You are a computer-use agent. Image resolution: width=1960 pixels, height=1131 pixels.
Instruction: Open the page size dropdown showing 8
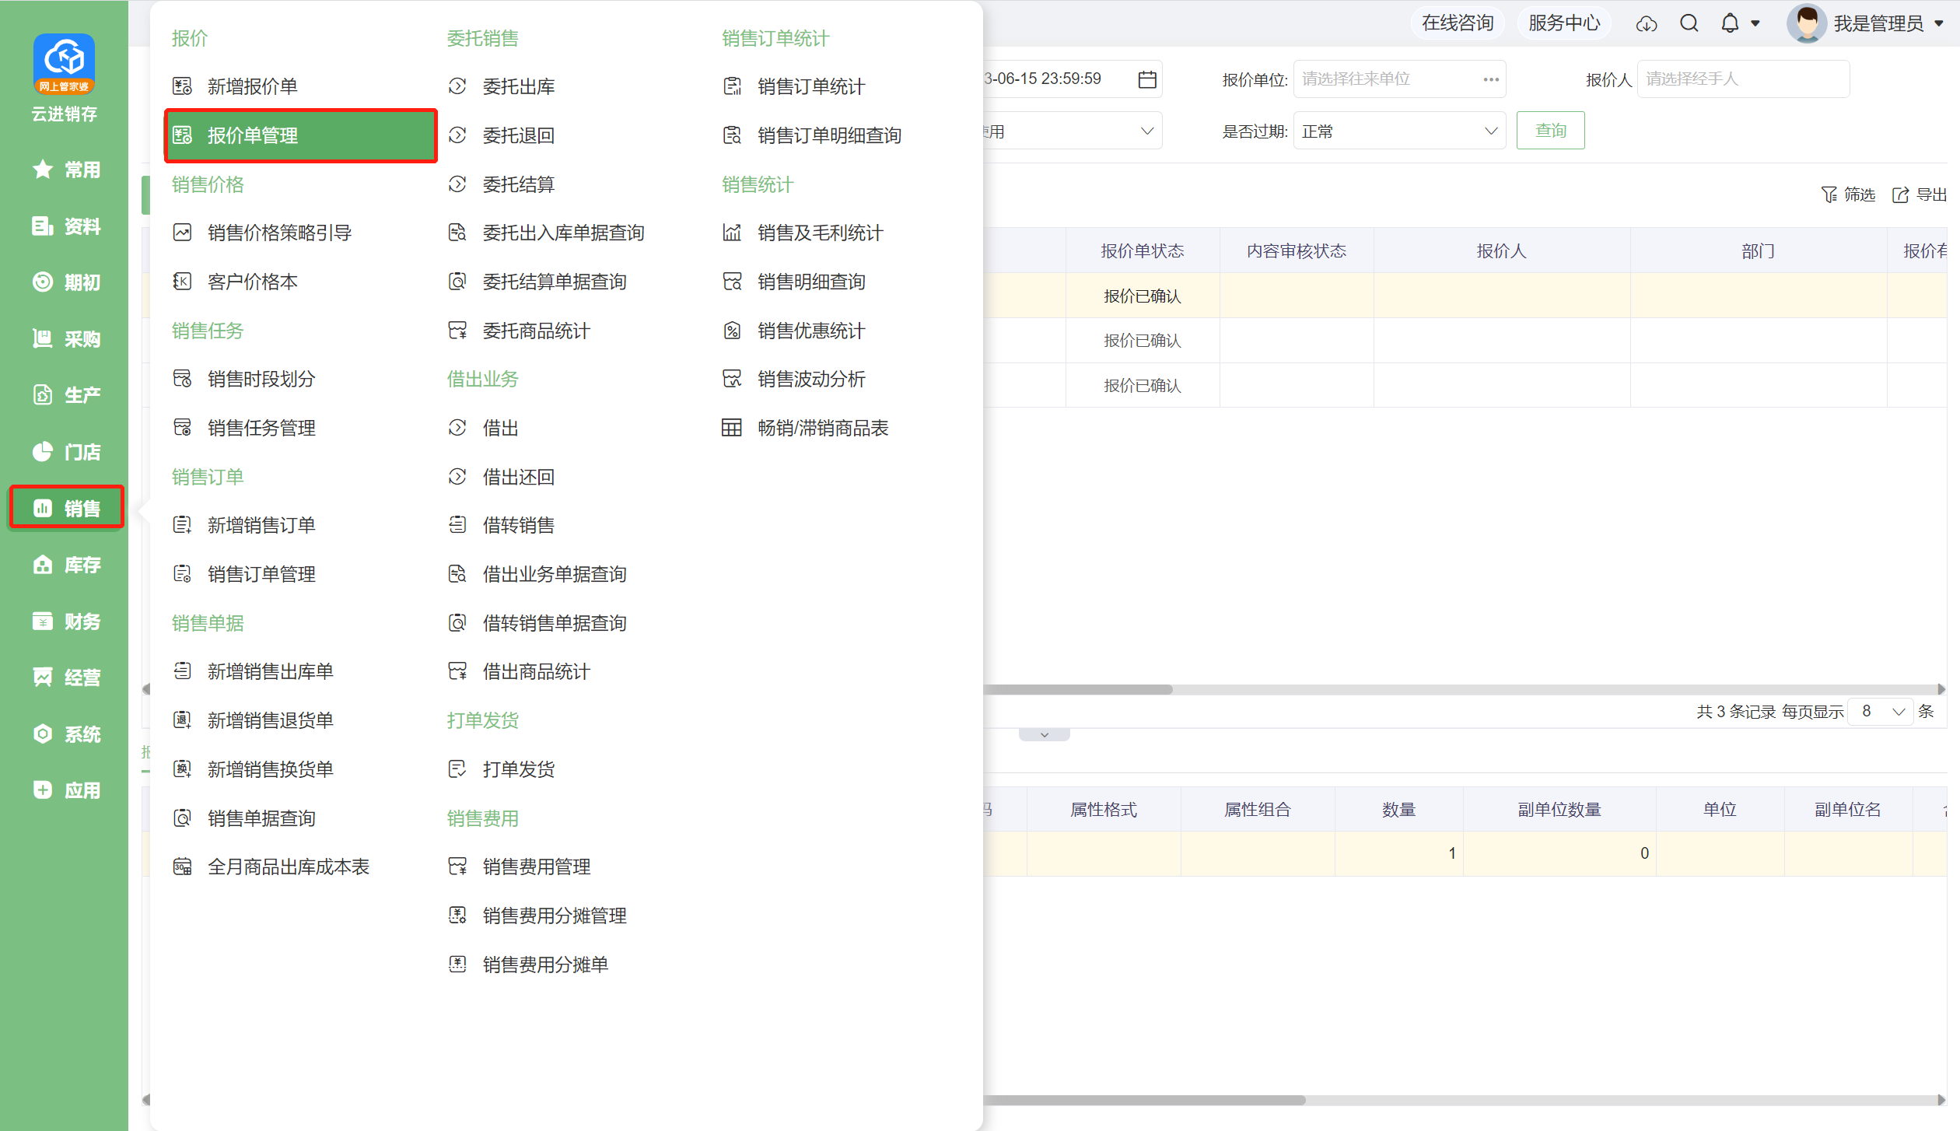[1881, 712]
